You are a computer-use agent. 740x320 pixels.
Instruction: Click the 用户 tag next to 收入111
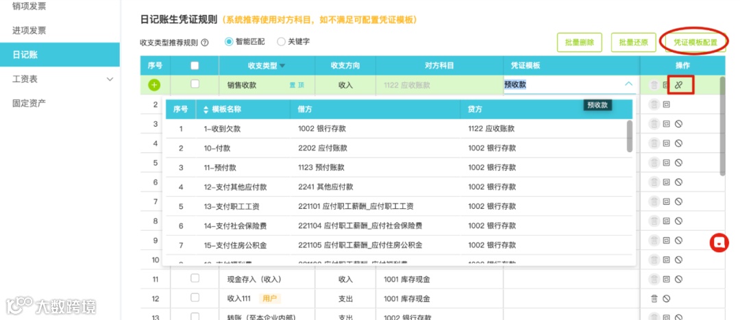(269, 298)
